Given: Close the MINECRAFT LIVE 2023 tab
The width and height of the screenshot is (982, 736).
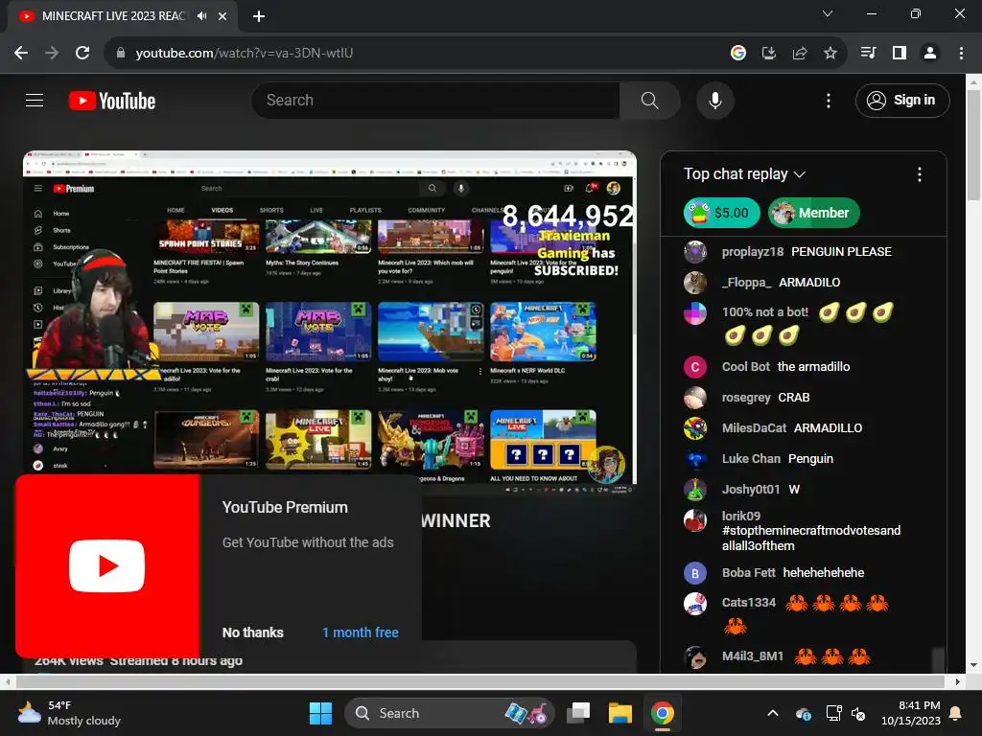Looking at the screenshot, I should (x=222, y=16).
